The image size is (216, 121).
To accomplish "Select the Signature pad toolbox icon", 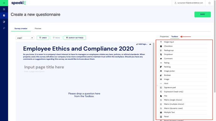I will pyautogui.click(x=161, y=88).
